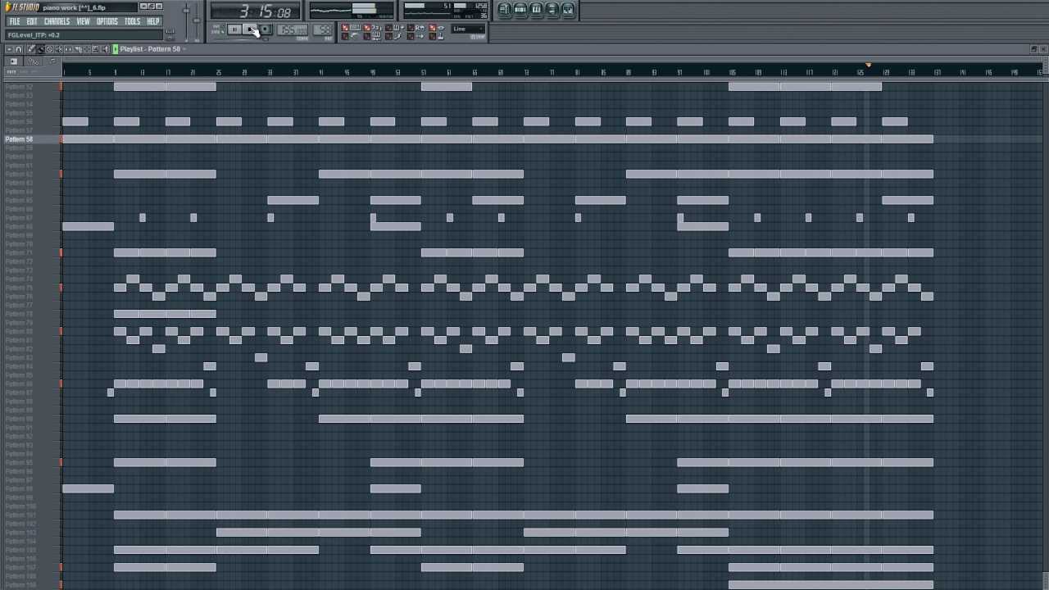Click the pause button in transport
Viewport: 1049px width, 590px height.
234,29
